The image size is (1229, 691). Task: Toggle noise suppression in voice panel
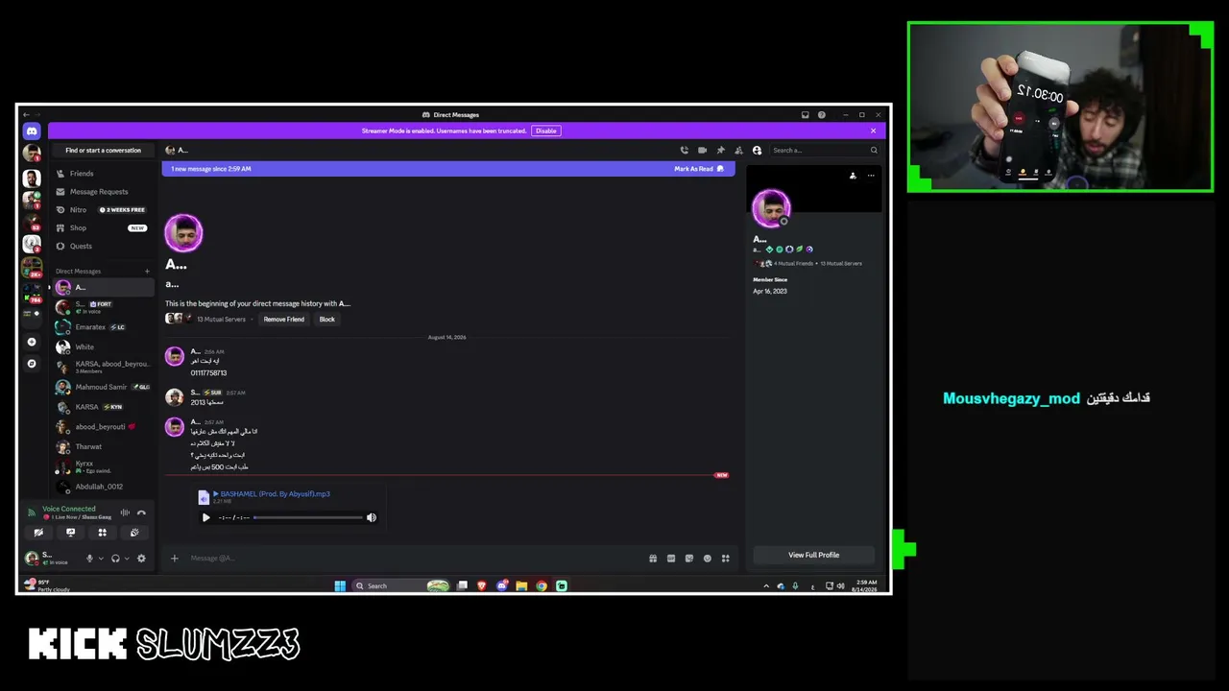[x=125, y=512]
